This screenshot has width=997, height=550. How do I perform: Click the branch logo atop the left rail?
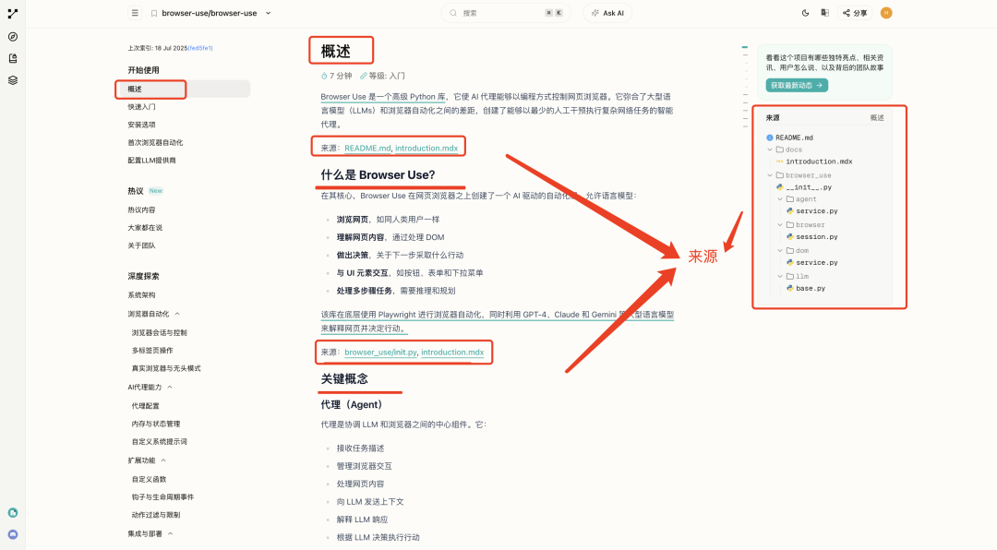(13, 13)
